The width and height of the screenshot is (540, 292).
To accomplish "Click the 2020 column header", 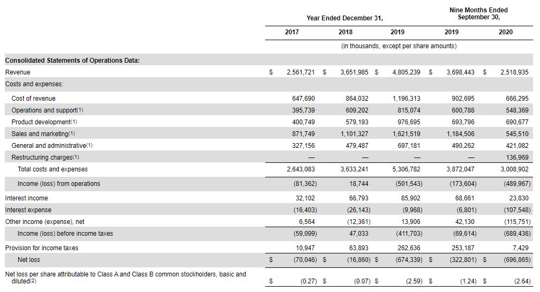I will pos(506,32).
